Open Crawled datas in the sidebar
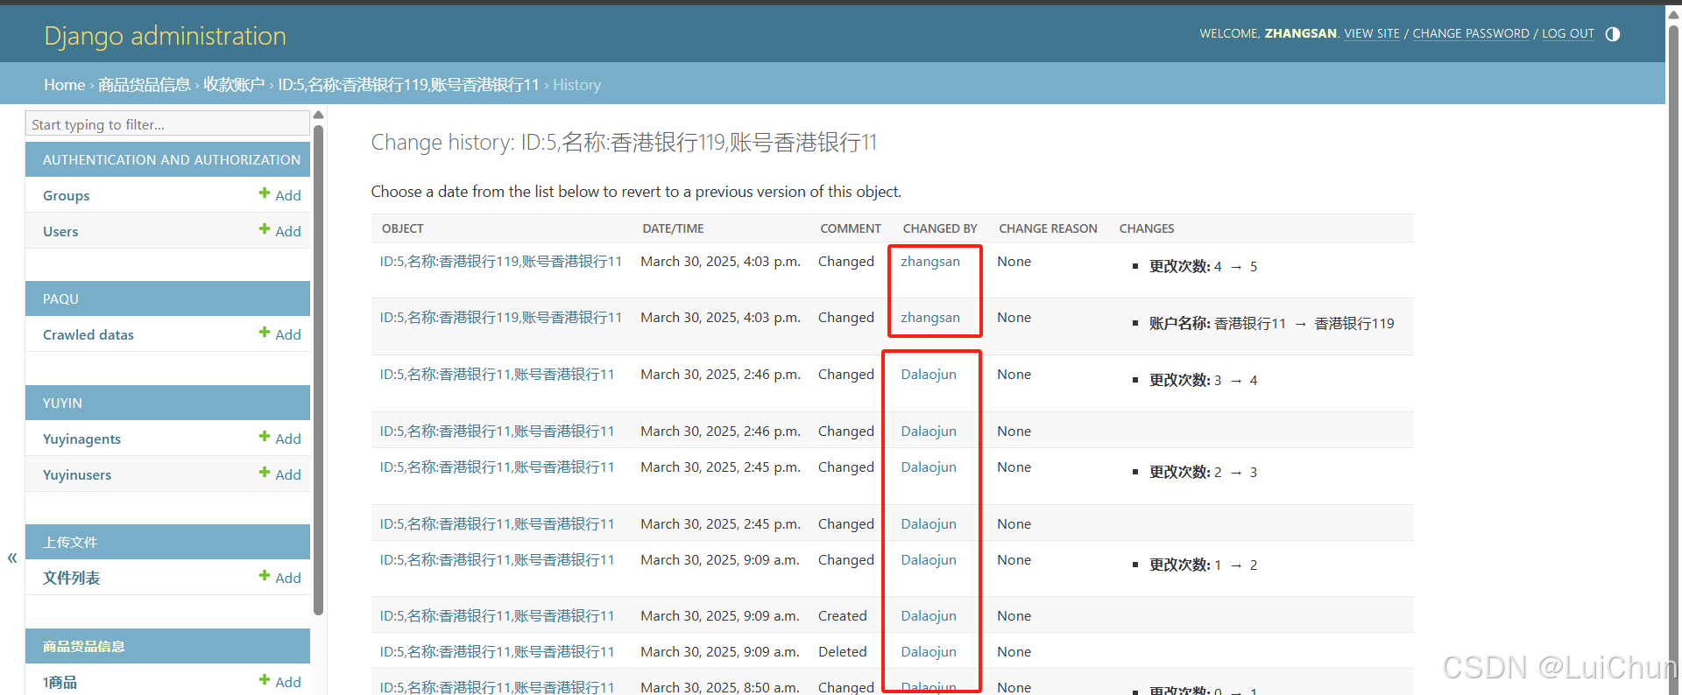The width and height of the screenshot is (1682, 695). coord(88,334)
